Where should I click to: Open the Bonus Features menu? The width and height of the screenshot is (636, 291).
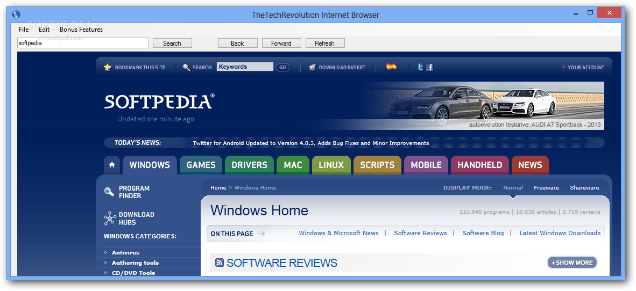[81, 29]
